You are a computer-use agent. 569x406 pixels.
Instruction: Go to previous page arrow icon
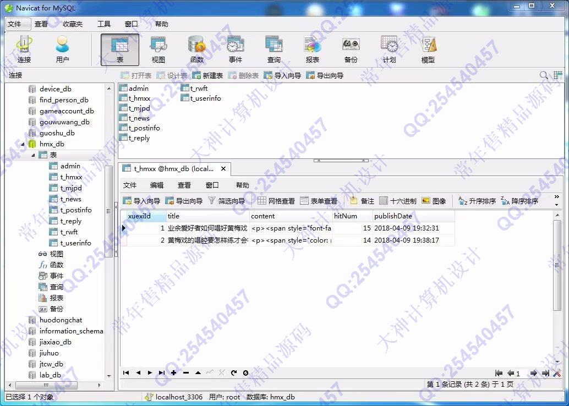(511, 373)
